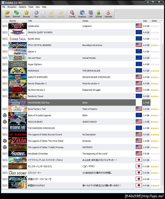Click the star rating for MURAMASA
Viewport: 165px width, 199px height.
coord(155,71)
